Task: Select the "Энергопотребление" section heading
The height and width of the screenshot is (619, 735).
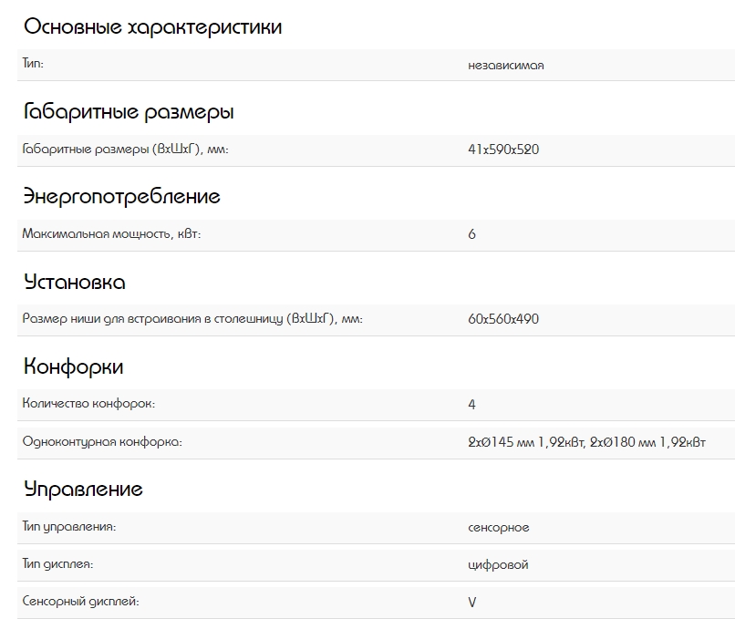Action: [121, 197]
